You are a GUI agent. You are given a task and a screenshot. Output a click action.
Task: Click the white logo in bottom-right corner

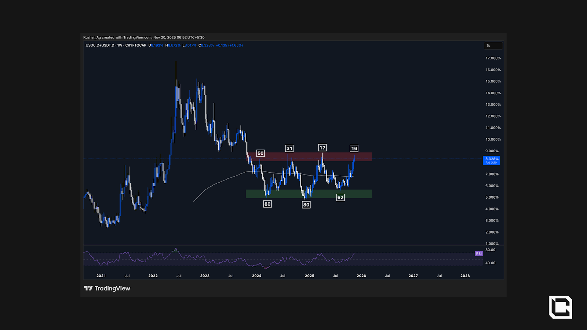pyautogui.click(x=560, y=307)
